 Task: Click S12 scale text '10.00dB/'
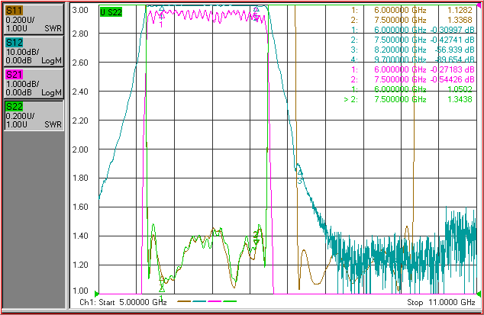point(23,52)
